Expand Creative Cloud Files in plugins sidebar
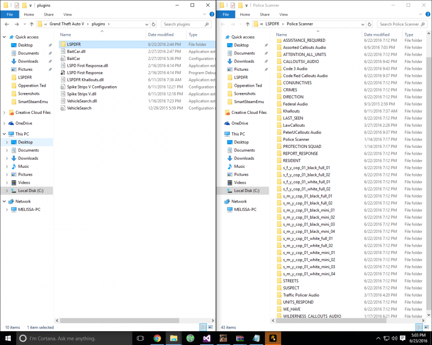This screenshot has height=345, width=432. (4, 113)
